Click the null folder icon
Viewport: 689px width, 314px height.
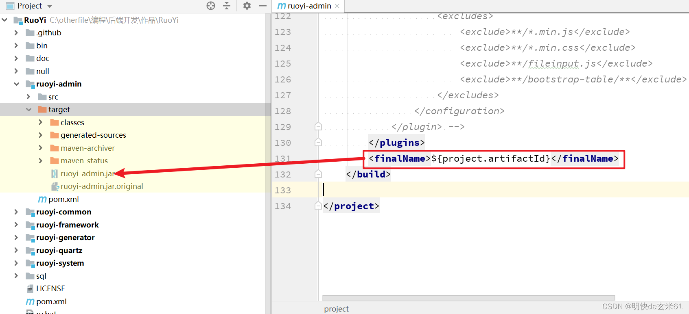[x=30, y=71]
